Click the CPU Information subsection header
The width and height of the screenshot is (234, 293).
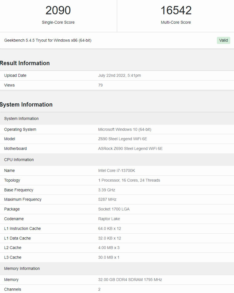click(19, 160)
